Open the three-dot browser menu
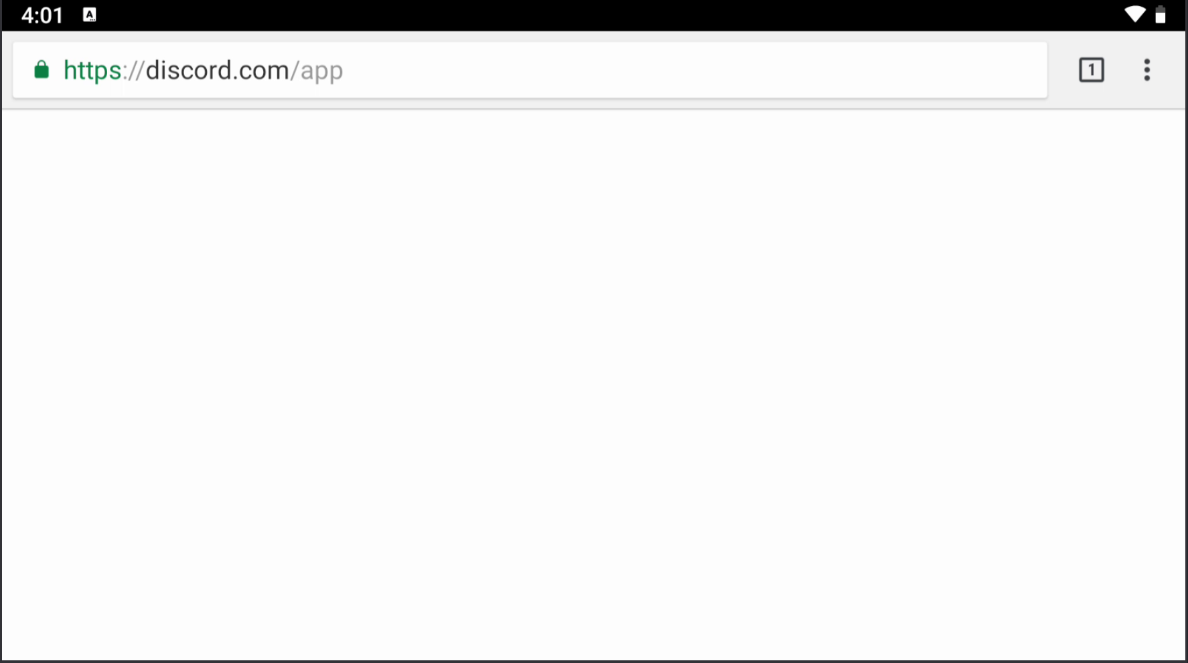Viewport: 1188px width, 663px height. tap(1146, 70)
